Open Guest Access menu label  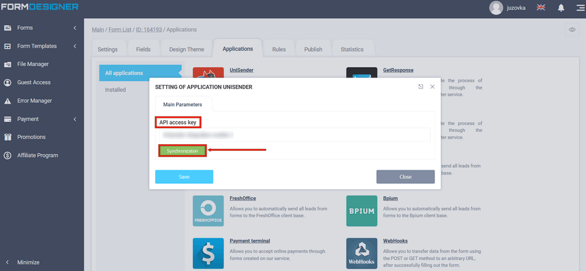pos(34,82)
